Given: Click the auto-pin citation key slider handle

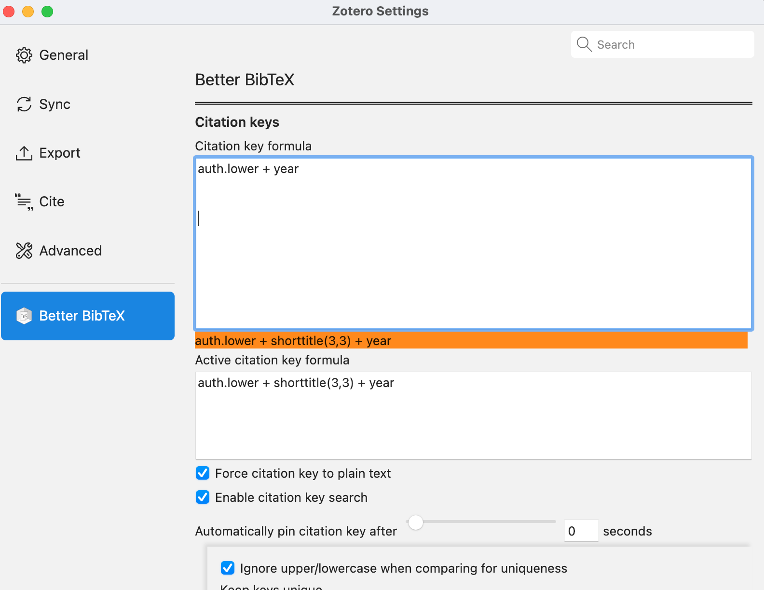Looking at the screenshot, I should (x=415, y=522).
